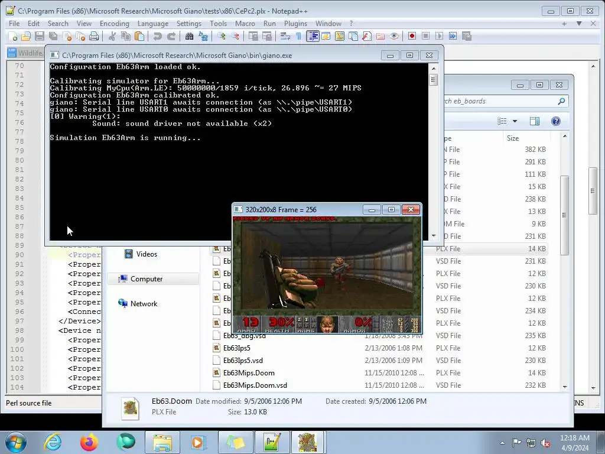Save the current file using toolbar

click(x=40, y=36)
